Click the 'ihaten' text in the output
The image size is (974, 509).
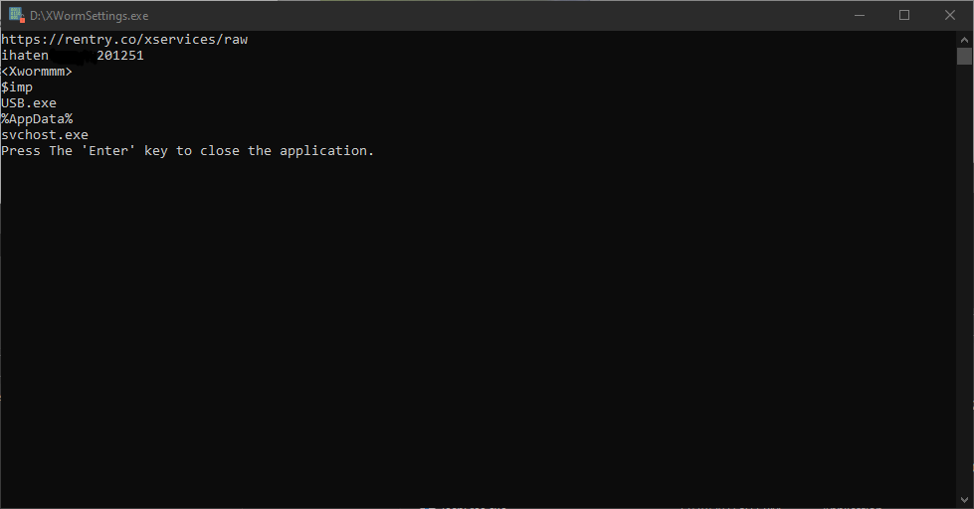[25, 56]
